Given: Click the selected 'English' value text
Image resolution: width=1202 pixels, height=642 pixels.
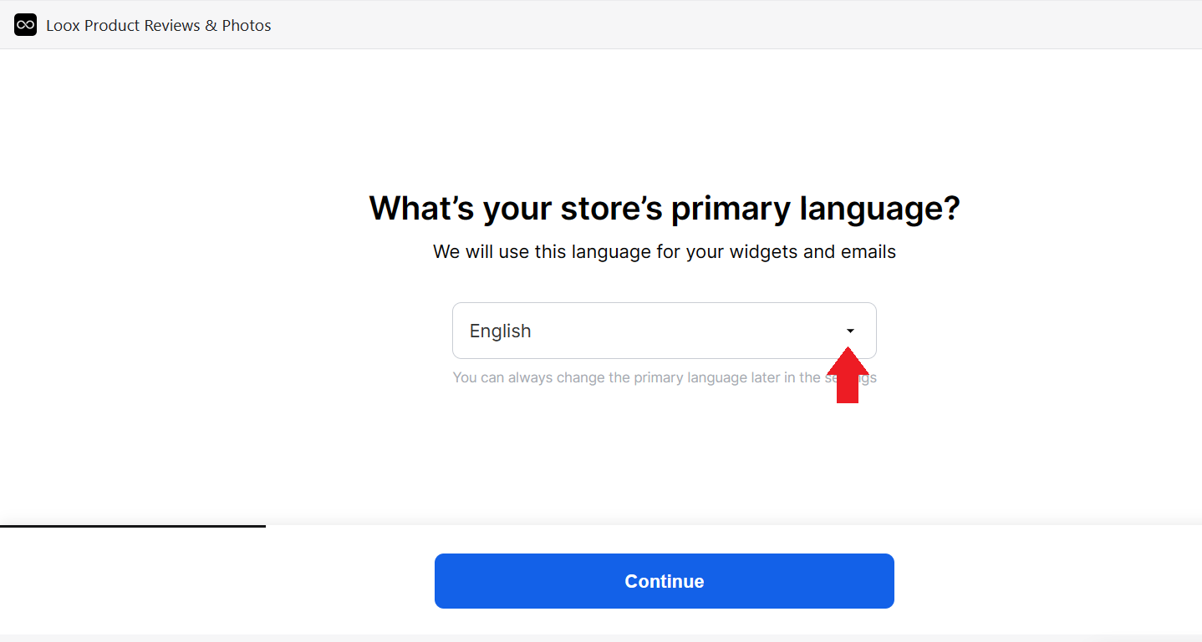Looking at the screenshot, I should pos(500,331).
